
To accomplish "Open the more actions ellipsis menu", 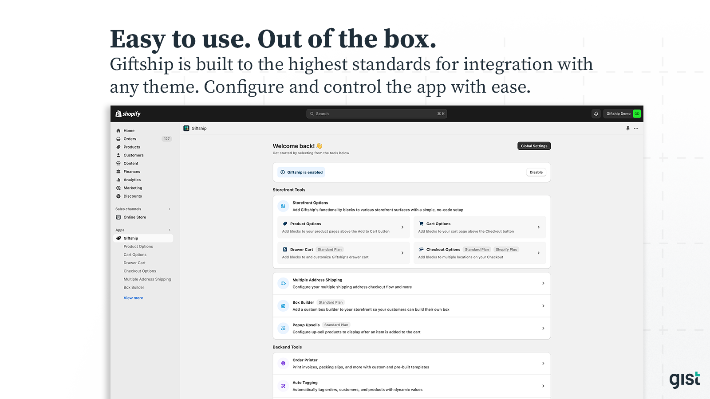I will pyautogui.click(x=636, y=128).
